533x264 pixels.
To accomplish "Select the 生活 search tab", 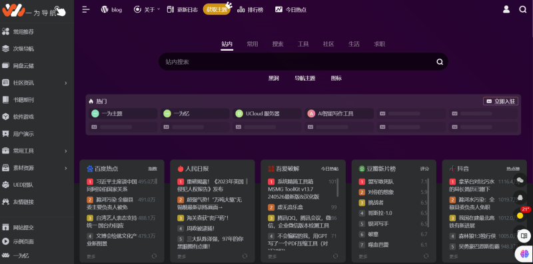I will click(354, 44).
